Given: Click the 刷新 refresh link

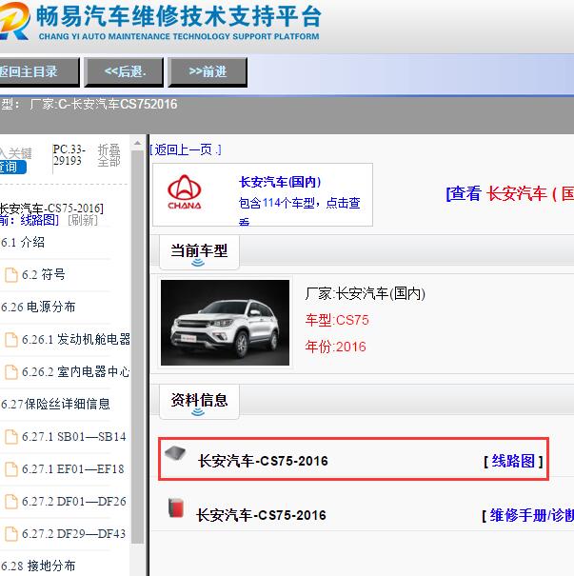Looking at the screenshot, I should 83,221.
